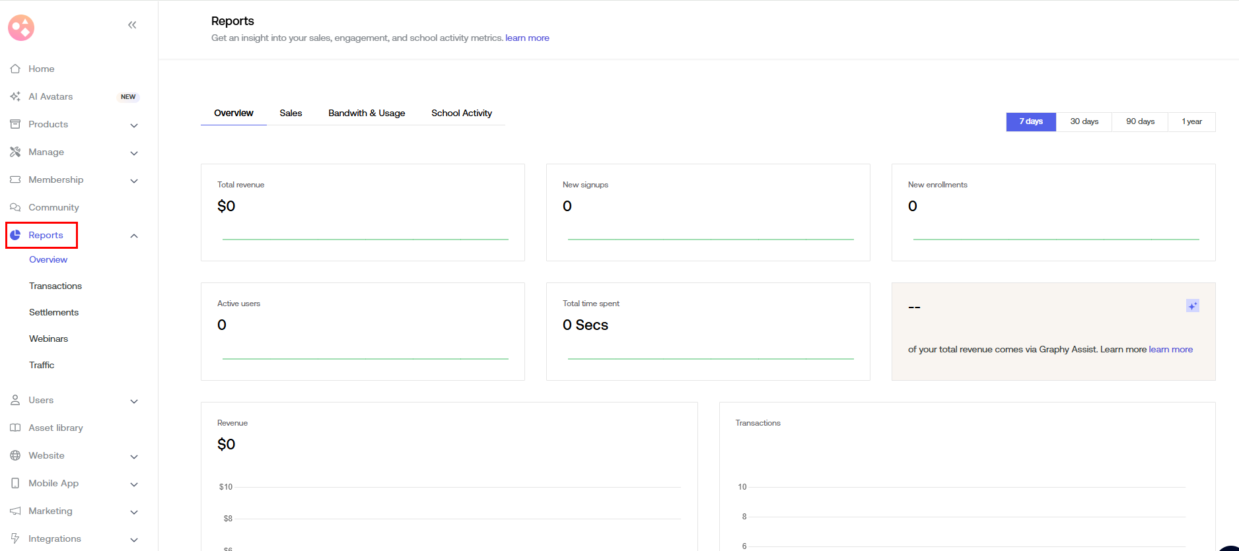The height and width of the screenshot is (551, 1239).
Task: Follow the learn more link under Reports
Action: (527, 38)
